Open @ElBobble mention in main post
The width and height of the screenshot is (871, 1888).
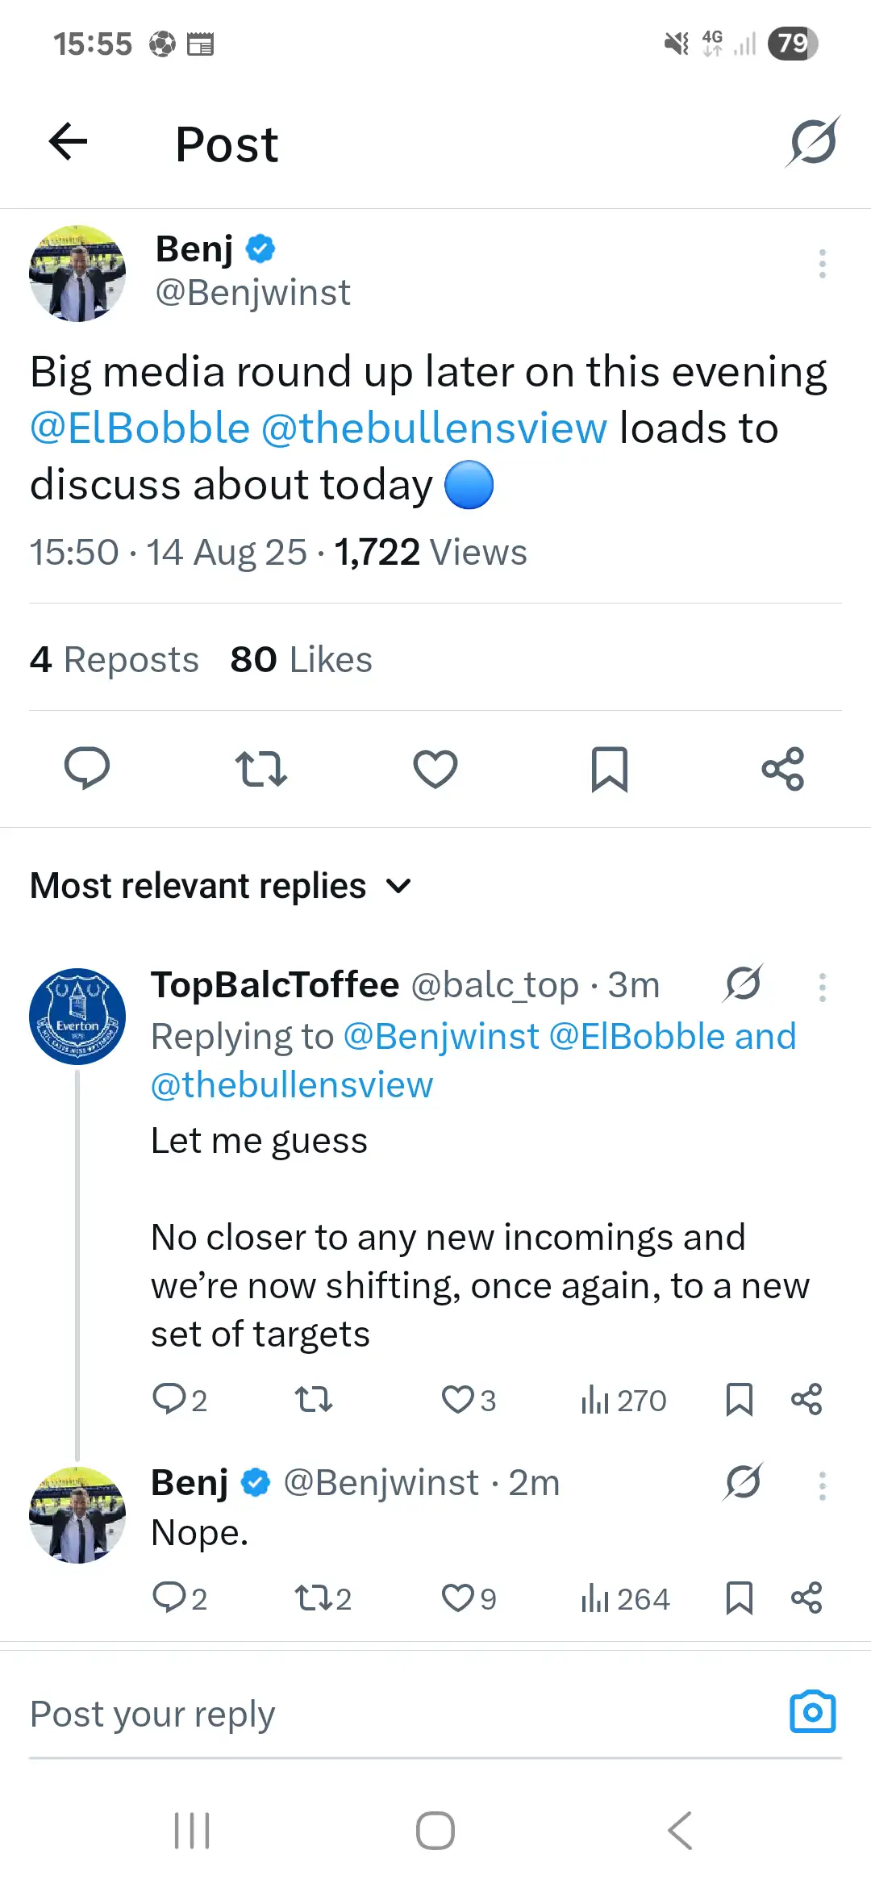click(140, 428)
